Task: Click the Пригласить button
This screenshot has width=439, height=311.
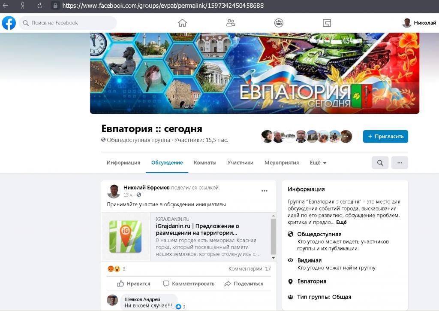Action: [x=385, y=136]
